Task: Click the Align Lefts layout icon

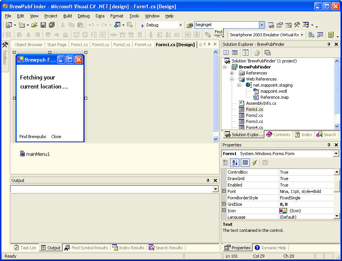Action: tap(20, 35)
